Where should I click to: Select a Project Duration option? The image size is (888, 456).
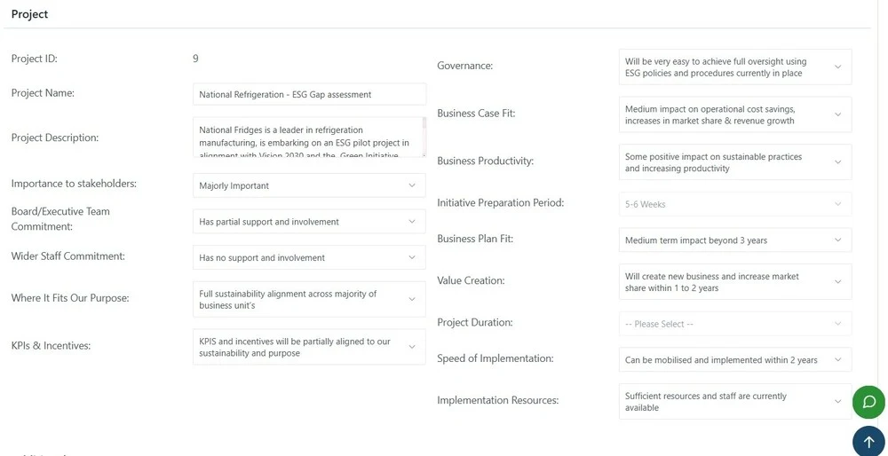point(734,324)
